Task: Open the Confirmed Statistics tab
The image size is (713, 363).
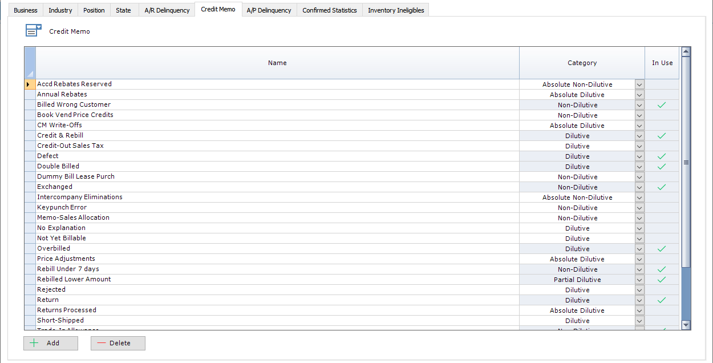Action: click(x=330, y=10)
